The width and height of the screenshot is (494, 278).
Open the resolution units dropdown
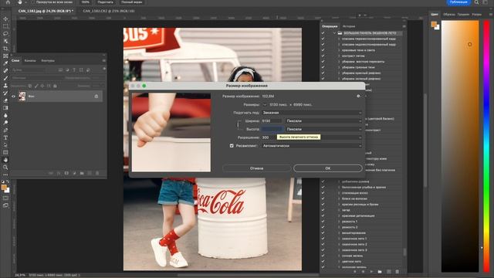(342, 137)
